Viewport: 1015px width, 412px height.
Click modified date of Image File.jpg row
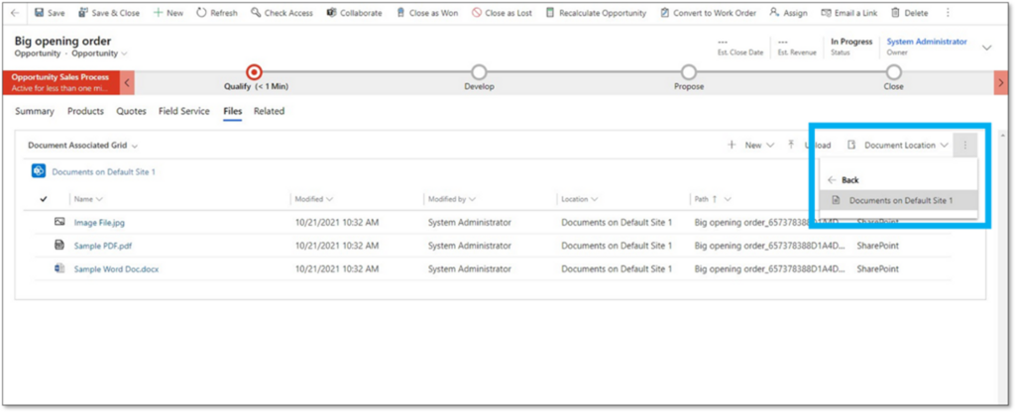[337, 223]
